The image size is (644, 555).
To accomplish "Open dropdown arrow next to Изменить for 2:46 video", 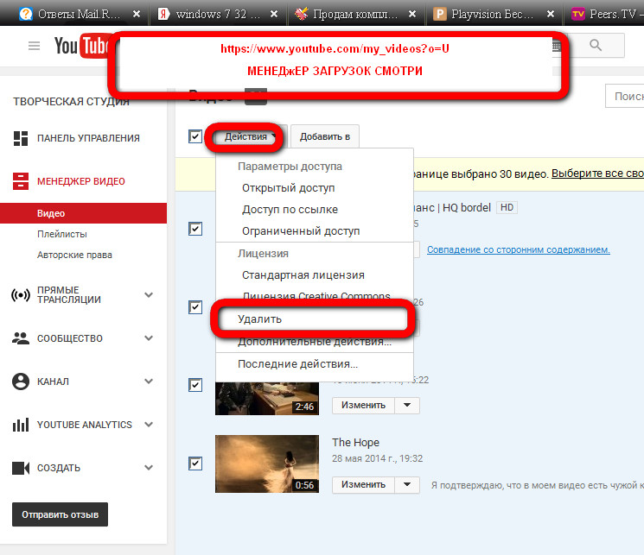I will (407, 406).
